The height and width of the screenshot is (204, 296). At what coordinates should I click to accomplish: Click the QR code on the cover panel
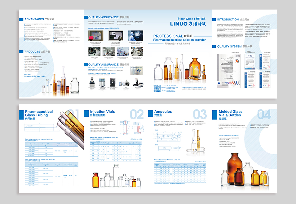[157, 88]
